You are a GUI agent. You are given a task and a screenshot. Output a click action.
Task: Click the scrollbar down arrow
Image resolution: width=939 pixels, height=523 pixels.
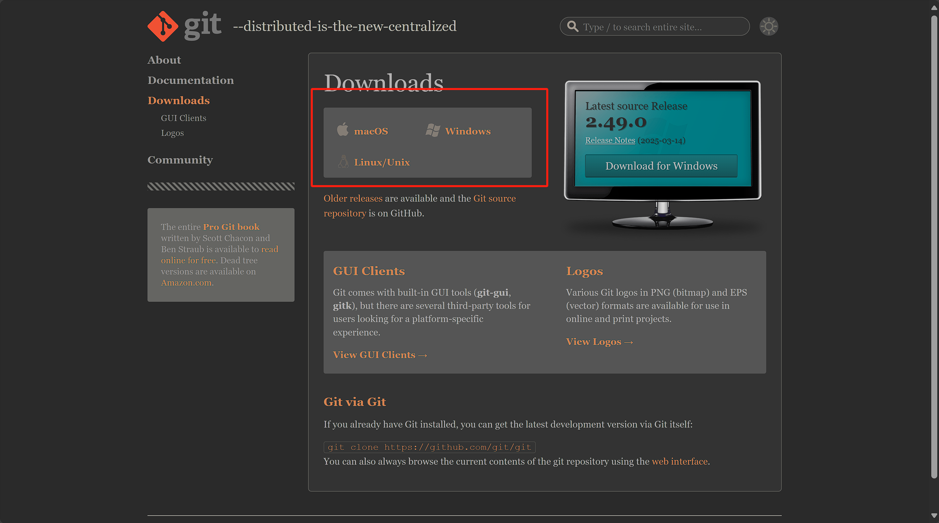click(x=934, y=515)
